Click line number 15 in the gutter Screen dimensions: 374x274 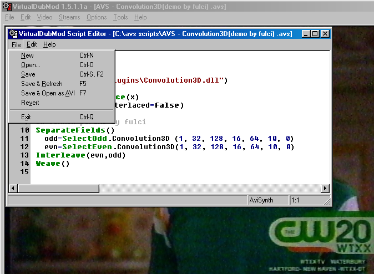pyautogui.click(x=24, y=172)
